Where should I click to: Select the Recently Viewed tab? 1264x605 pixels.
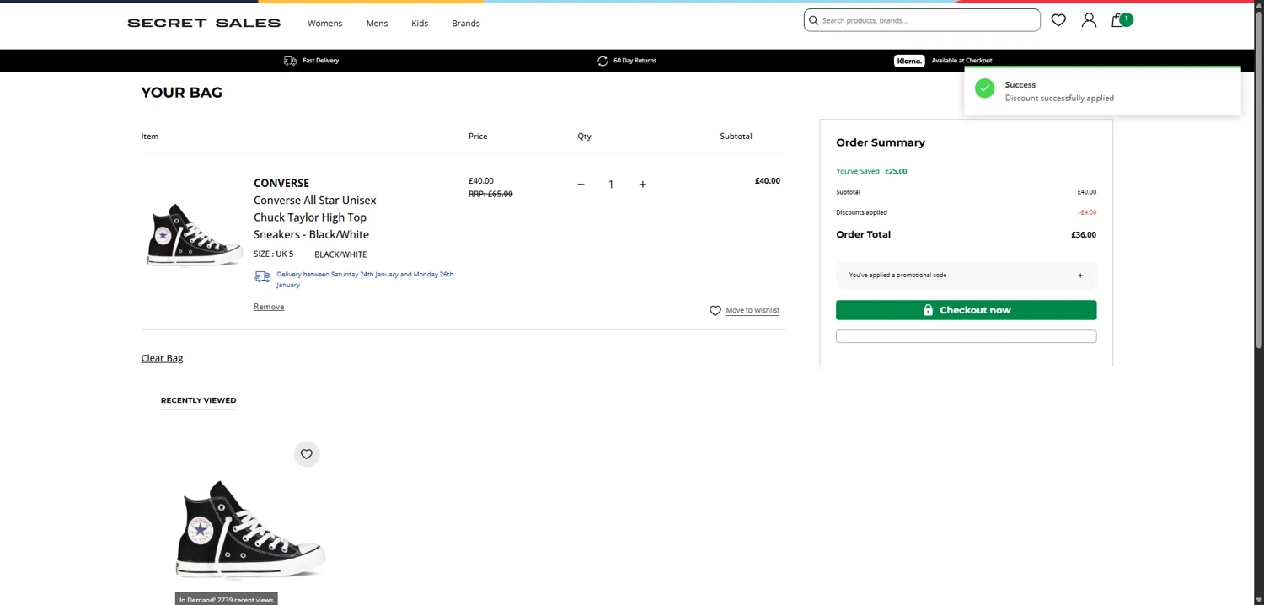[198, 400]
